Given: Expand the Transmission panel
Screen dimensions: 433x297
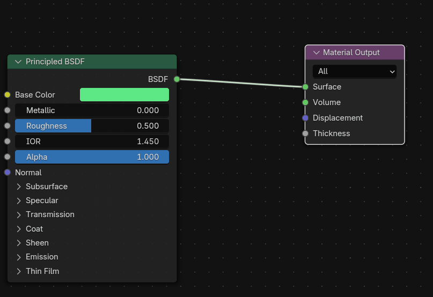Looking at the screenshot, I should pos(19,214).
